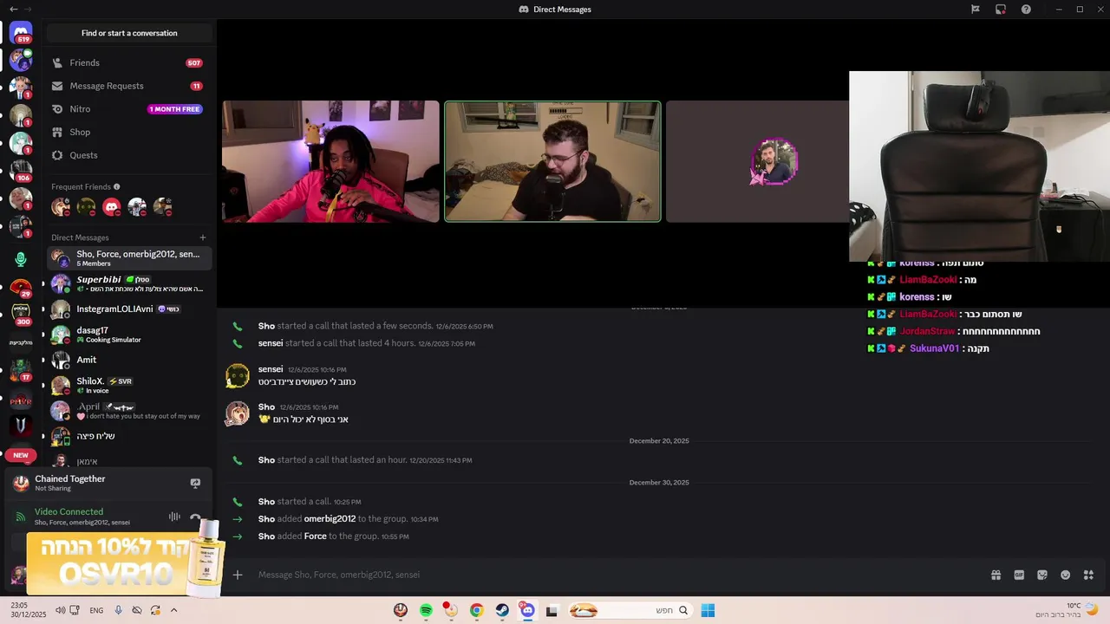The image size is (1110, 624).
Task: Click SukunaV01's name in stream chat overlay
Action: 935,348
